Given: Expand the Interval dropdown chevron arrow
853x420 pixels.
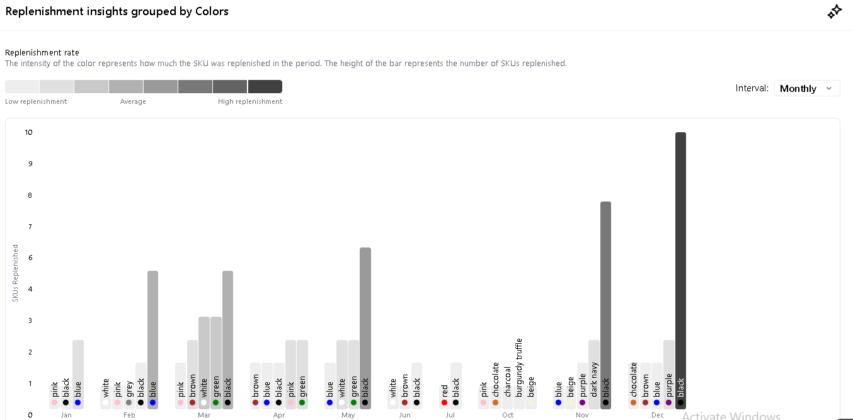Looking at the screenshot, I should [x=828, y=89].
